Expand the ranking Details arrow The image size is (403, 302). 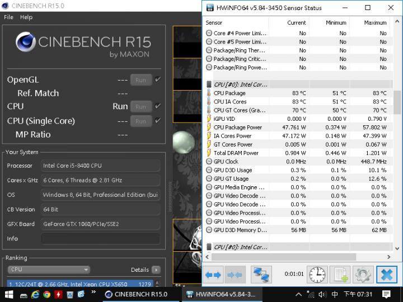click(156, 270)
